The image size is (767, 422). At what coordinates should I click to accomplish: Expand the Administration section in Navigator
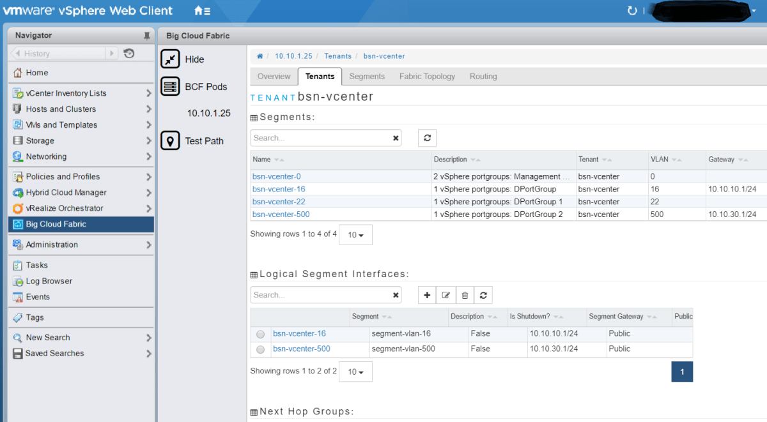click(x=149, y=245)
